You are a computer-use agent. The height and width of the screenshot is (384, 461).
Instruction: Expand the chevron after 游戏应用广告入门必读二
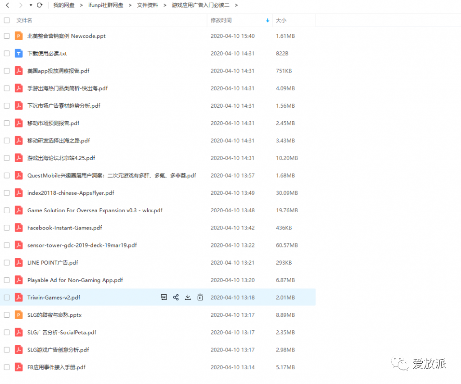236,5
